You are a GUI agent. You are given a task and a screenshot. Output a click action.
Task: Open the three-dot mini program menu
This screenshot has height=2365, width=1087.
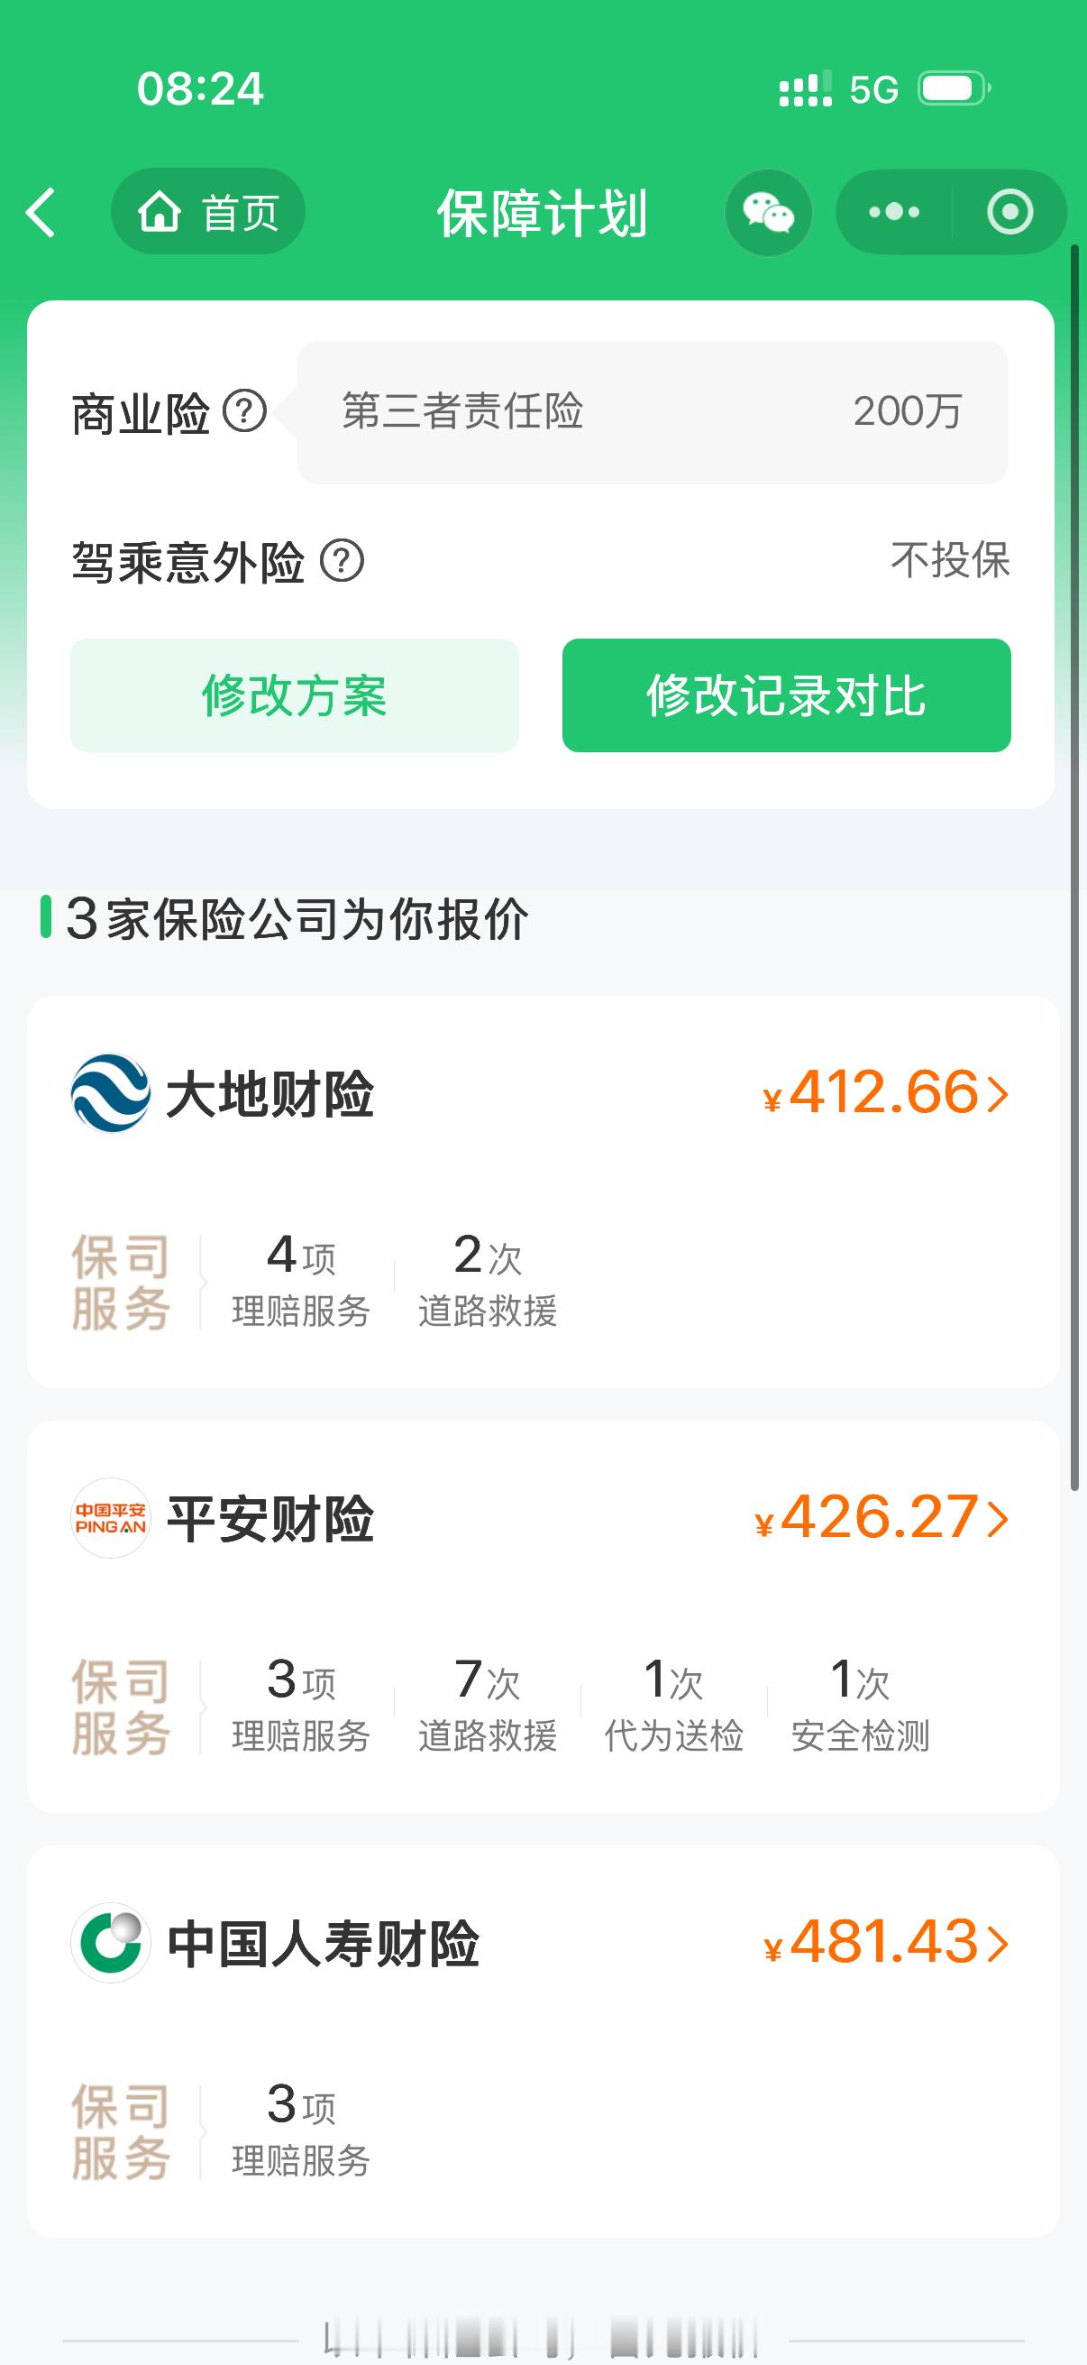pos(894,212)
